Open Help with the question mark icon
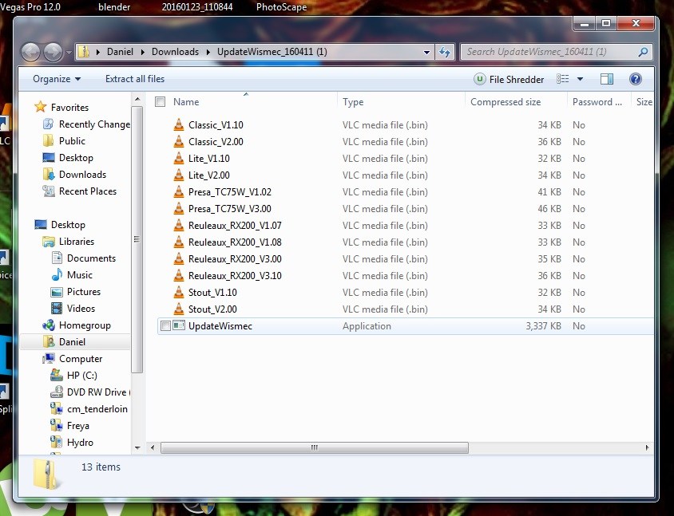The width and height of the screenshot is (674, 516). (636, 79)
